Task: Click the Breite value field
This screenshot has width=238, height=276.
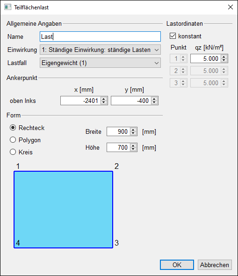Action: click(x=118, y=131)
